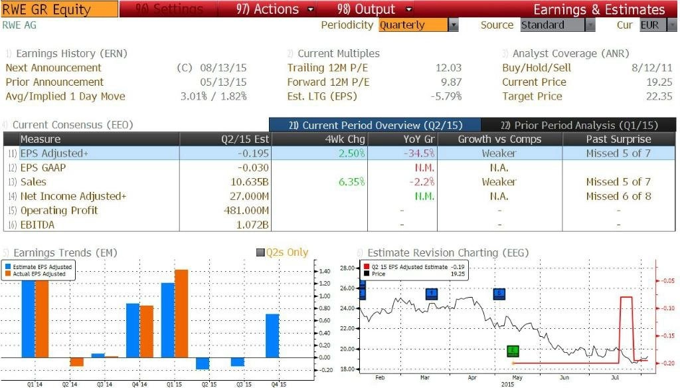Click the orange Q1 15 actual EPS bar
The width and height of the screenshot is (680, 388).
[x=181, y=314]
